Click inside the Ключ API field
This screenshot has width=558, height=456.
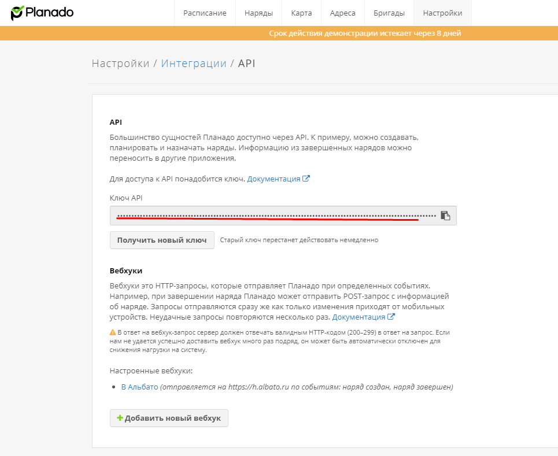(272, 216)
